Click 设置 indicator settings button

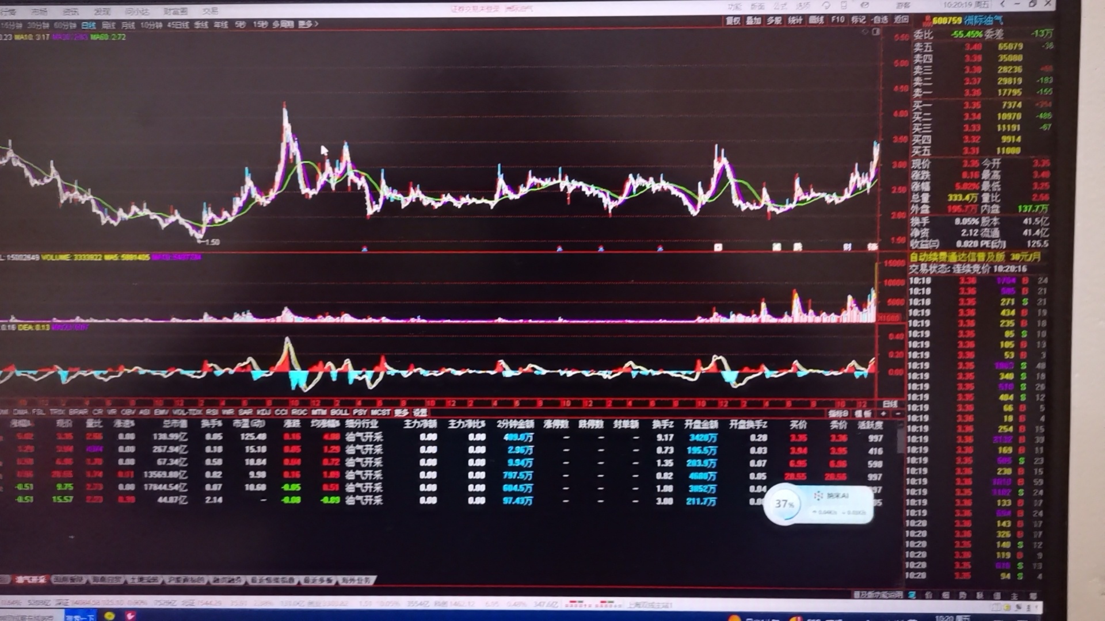pyautogui.click(x=420, y=412)
